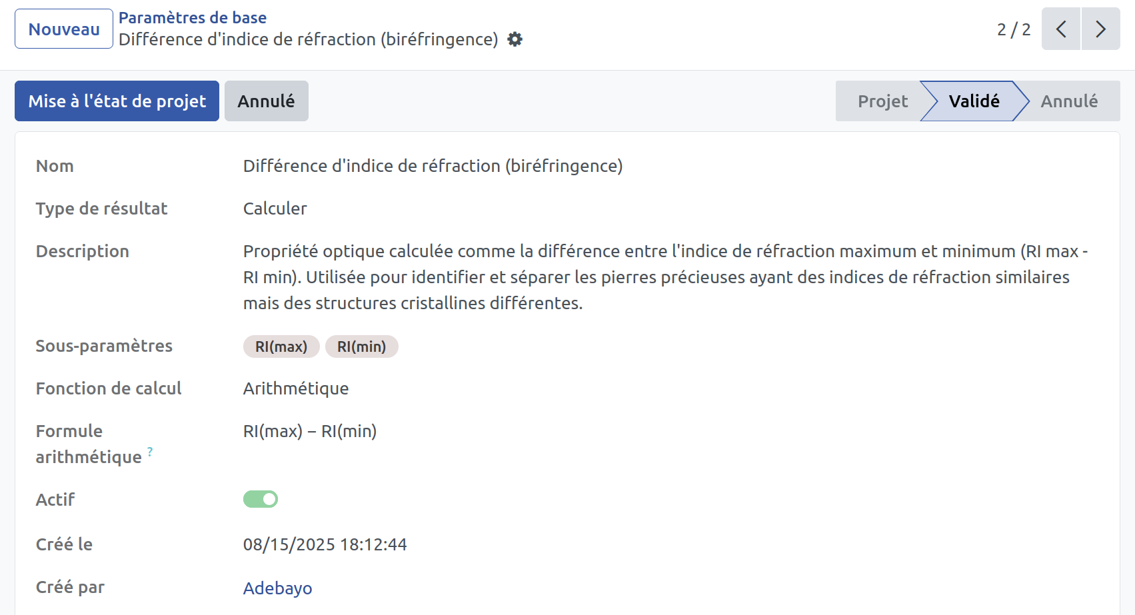Image resolution: width=1135 pixels, height=615 pixels.
Task: Click the help question mark near Formule arithmétique
Action: coord(150,452)
